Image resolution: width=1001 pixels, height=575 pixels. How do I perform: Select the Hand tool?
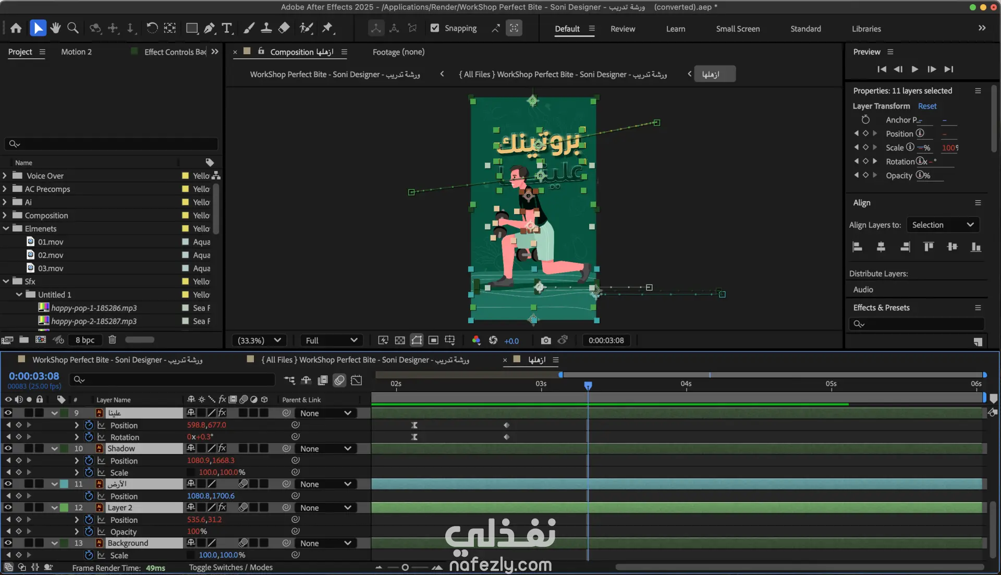coord(55,28)
